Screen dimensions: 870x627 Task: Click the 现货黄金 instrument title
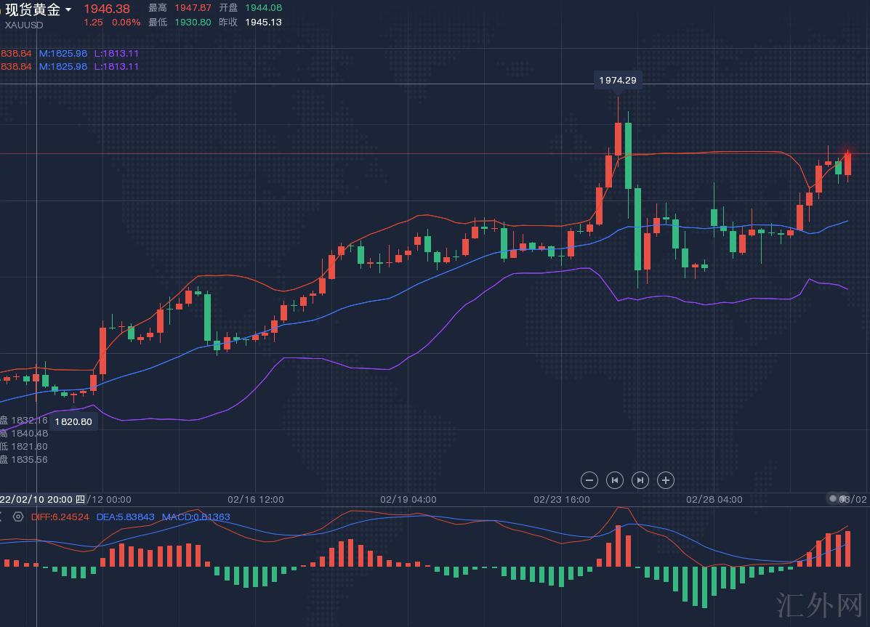tap(33, 9)
